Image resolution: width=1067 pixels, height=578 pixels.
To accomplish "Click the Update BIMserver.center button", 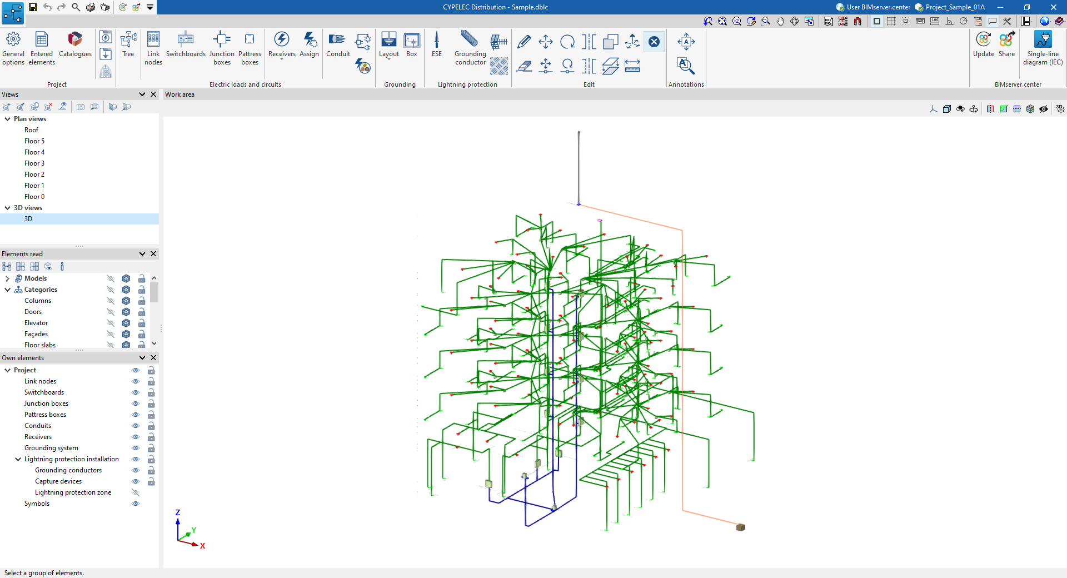I will (x=983, y=44).
